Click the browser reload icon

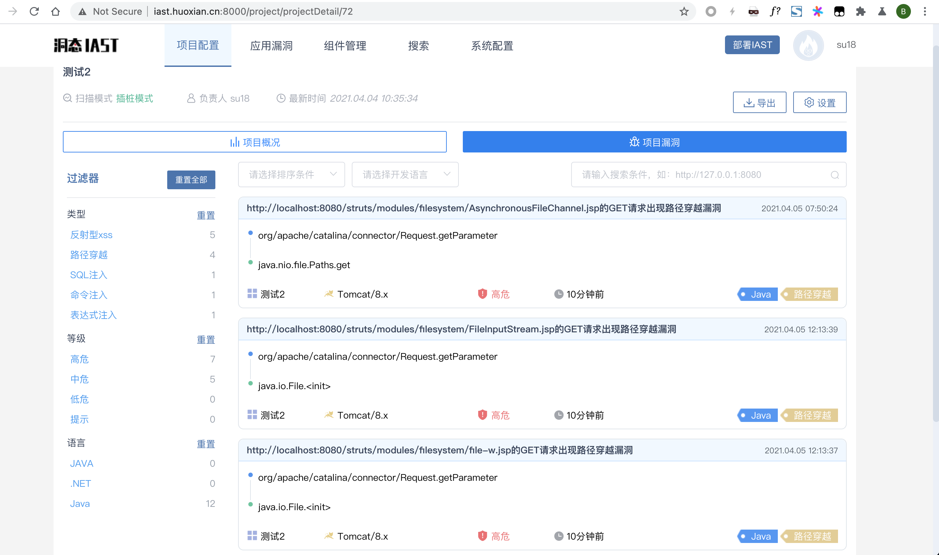coord(34,11)
